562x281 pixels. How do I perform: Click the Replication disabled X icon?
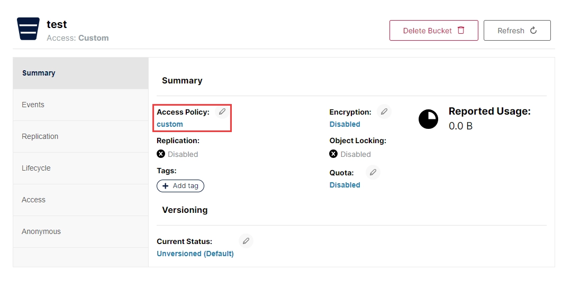[x=161, y=154]
